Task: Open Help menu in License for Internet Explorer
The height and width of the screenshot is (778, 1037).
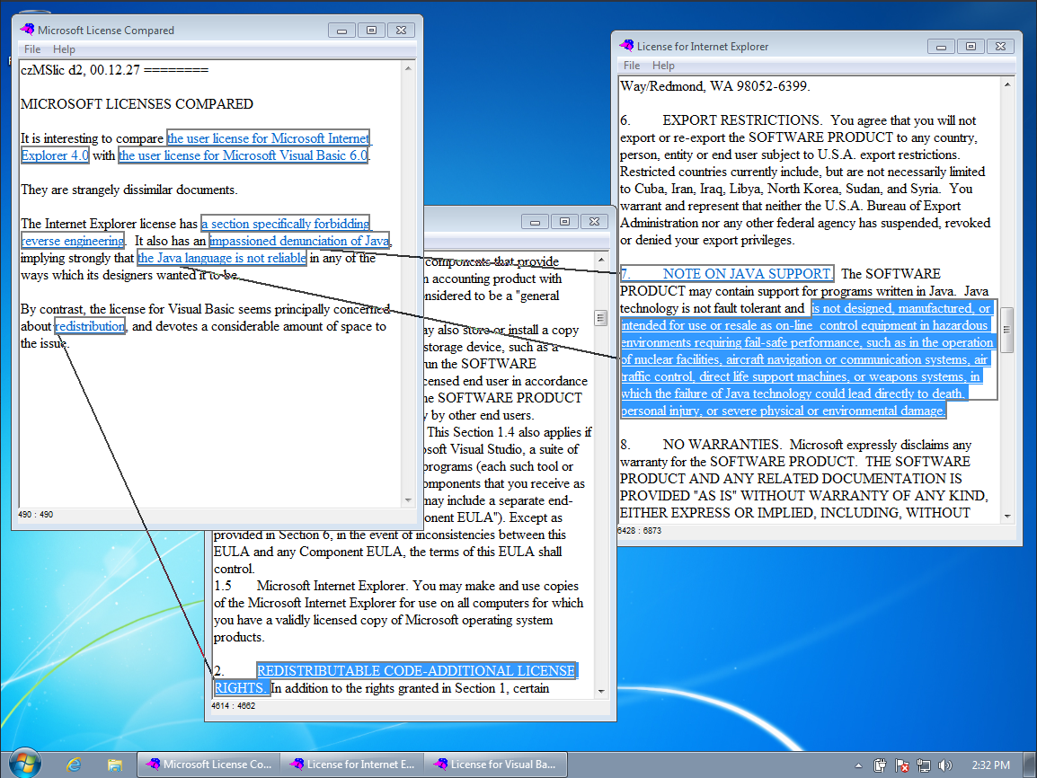Action: 663,66
